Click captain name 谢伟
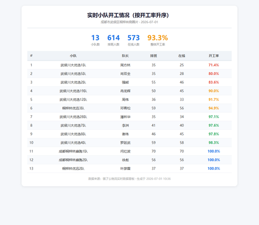 point(125,134)
